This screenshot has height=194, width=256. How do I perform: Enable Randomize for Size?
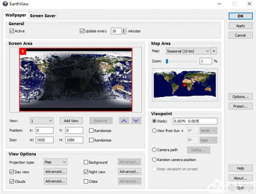(x=91, y=140)
